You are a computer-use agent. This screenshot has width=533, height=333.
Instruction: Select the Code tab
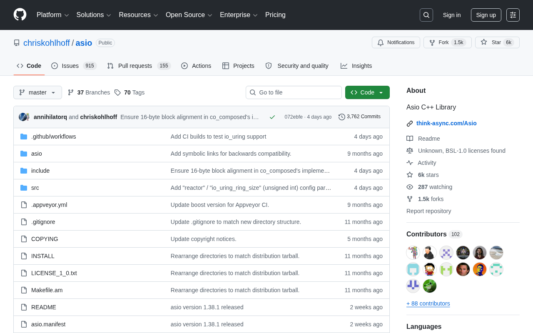click(x=29, y=66)
